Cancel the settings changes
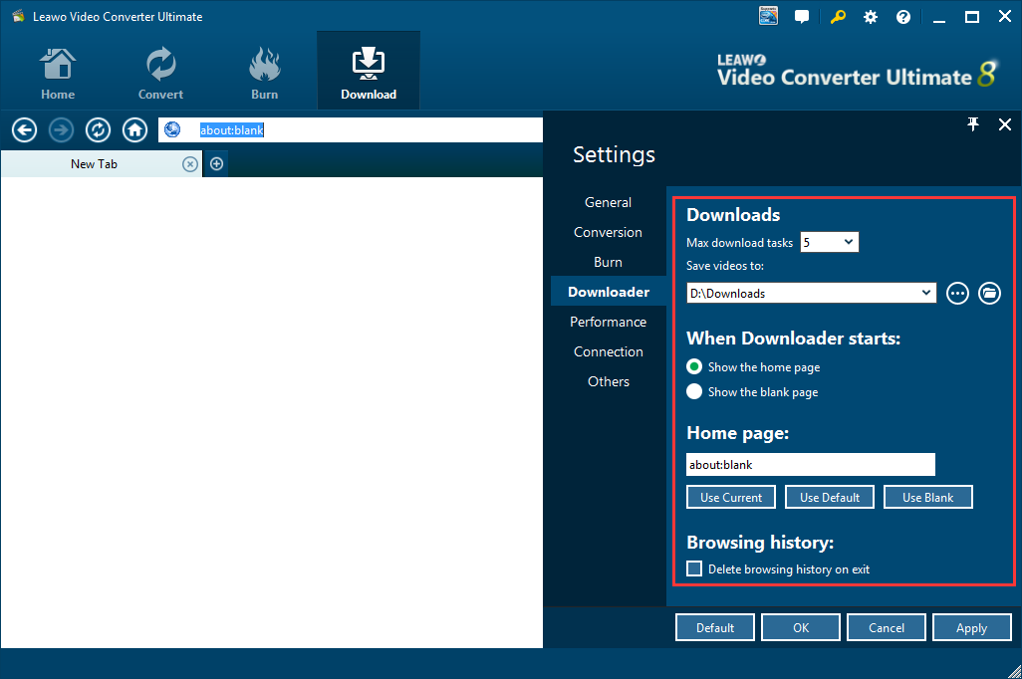This screenshot has width=1022, height=679. coord(886,627)
